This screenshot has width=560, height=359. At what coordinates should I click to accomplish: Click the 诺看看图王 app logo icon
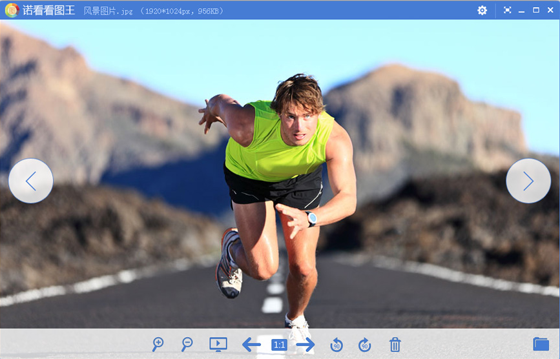tap(12, 10)
